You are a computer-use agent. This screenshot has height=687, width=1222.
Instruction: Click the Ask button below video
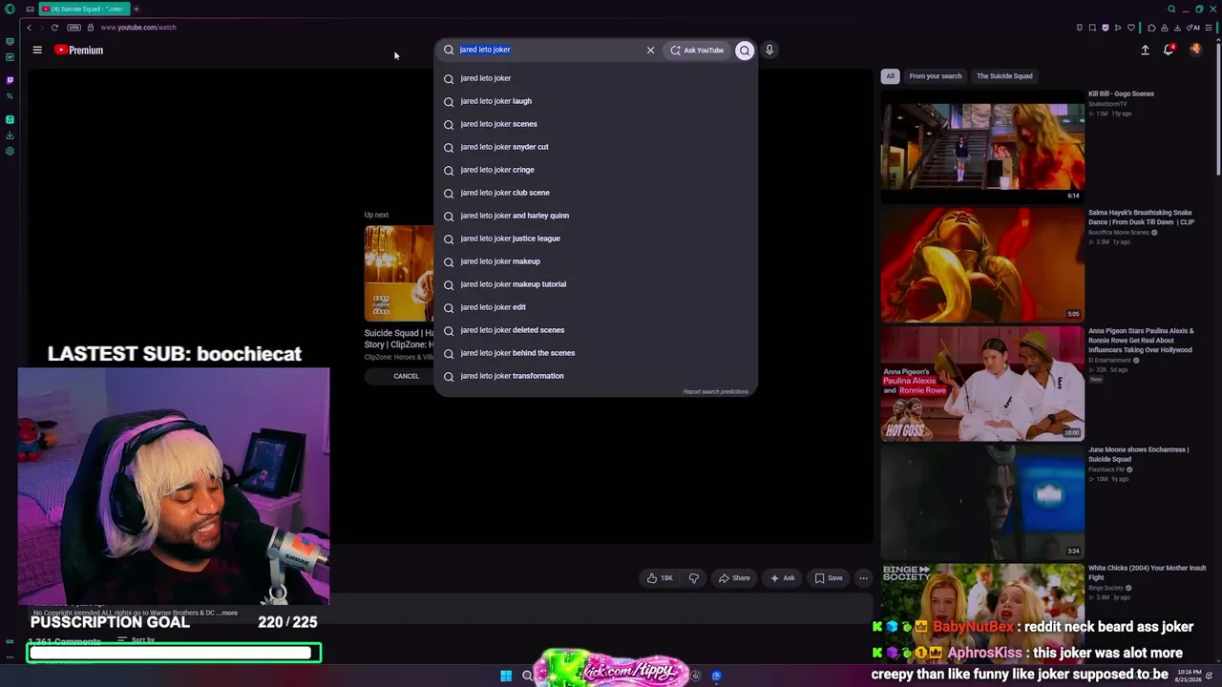[782, 578]
